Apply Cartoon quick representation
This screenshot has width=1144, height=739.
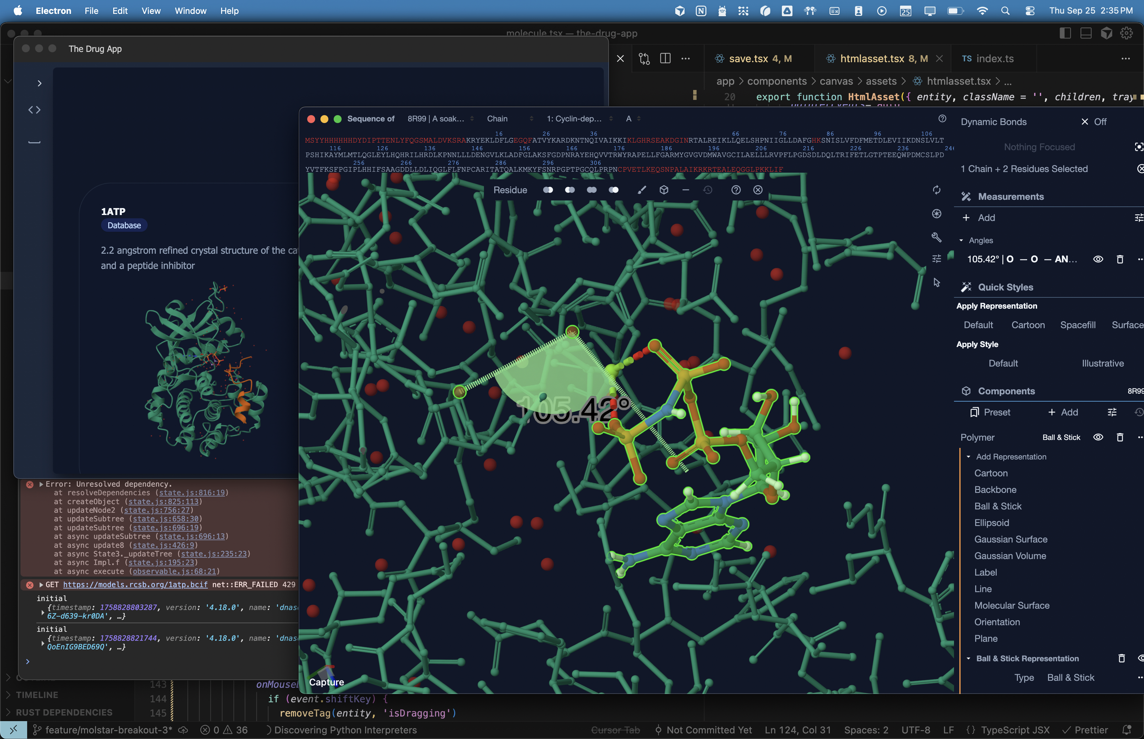tap(1028, 325)
